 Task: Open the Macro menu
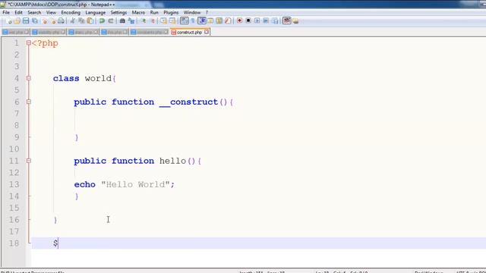click(x=138, y=12)
